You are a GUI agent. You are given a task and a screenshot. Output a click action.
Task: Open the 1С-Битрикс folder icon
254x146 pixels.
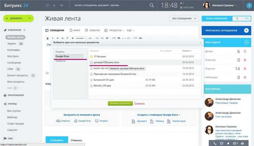(x=91, y=57)
